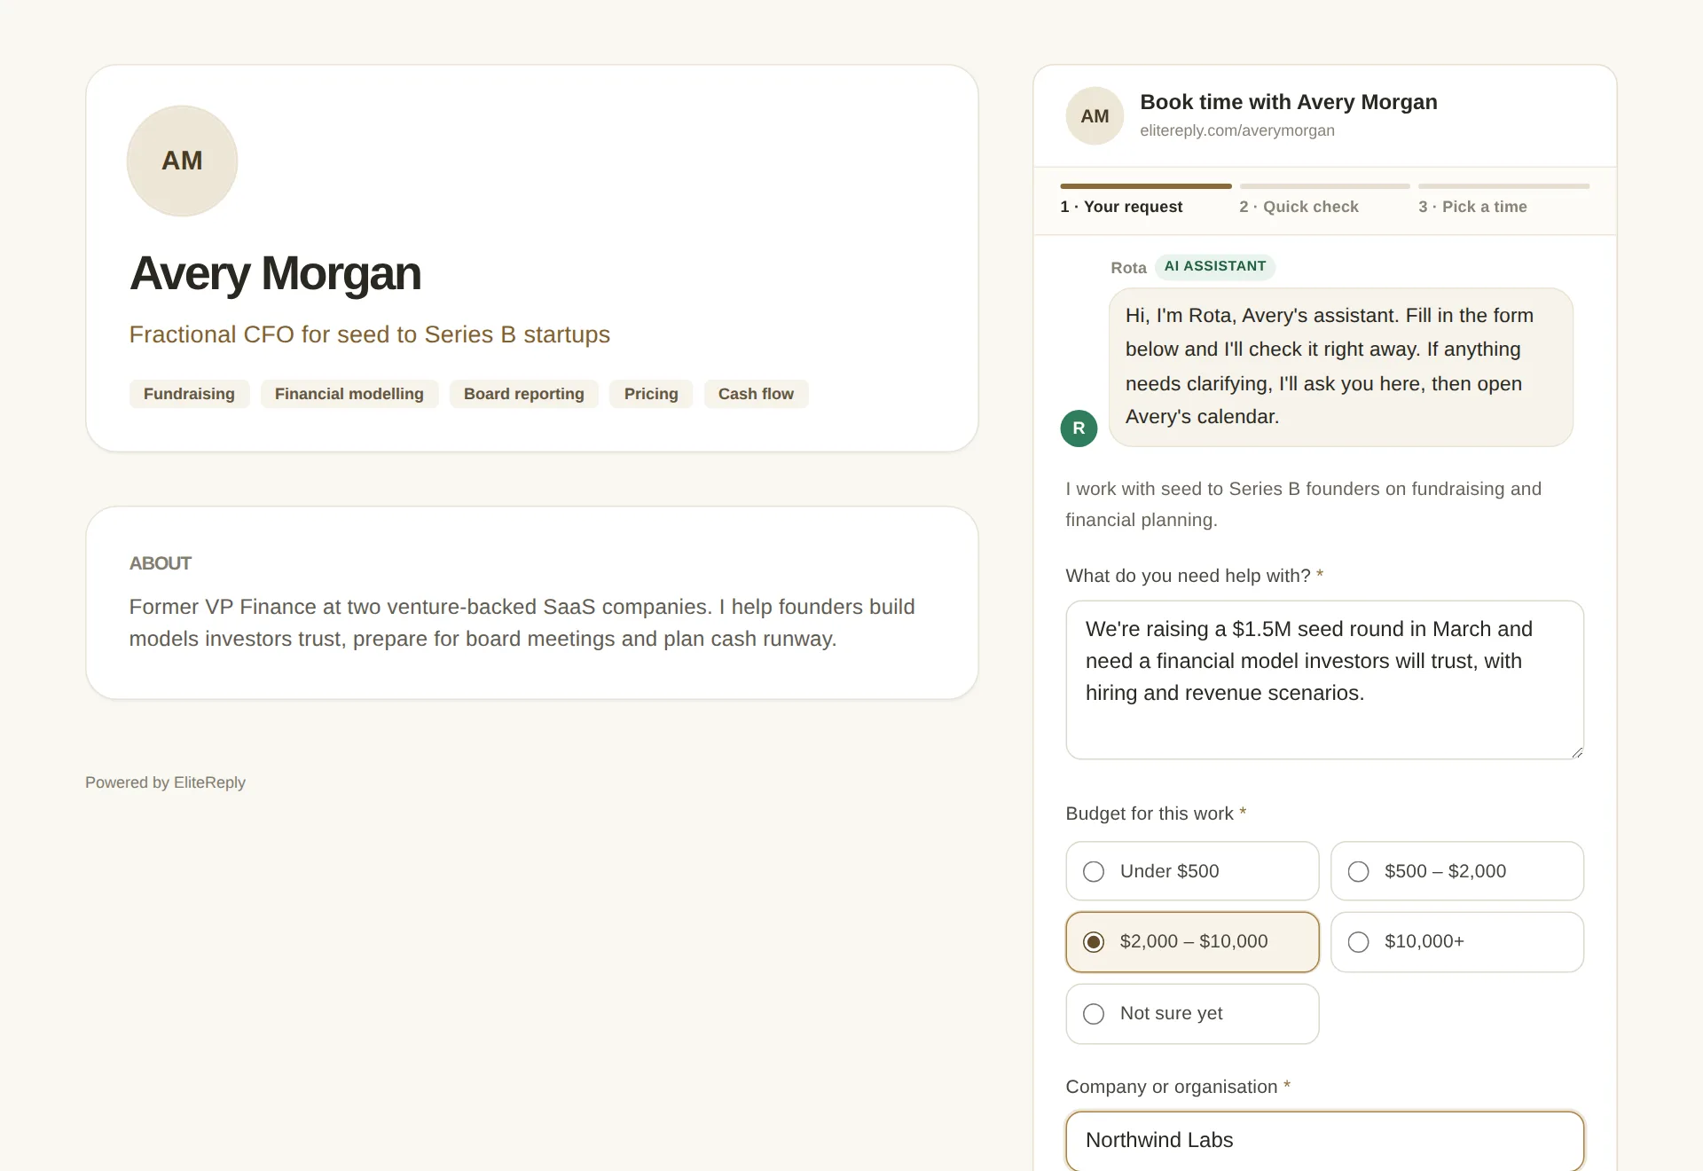Image resolution: width=1703 pixels, height=1171 pixels.
Task: Click Rota's green R avatar
Action: (x=1079, y=428)
